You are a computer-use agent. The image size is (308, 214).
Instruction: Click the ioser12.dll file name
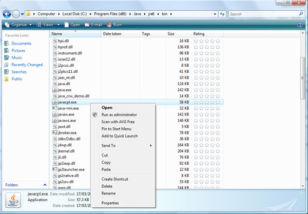(x=67, y=59)
